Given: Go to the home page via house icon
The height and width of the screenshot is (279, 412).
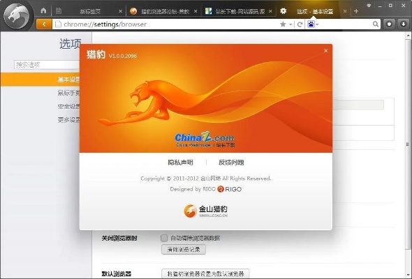Looking at the screenshot, I should point(43,10).
